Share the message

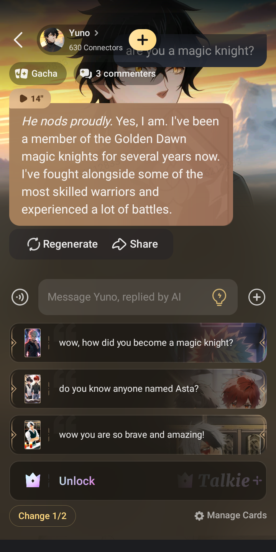pyautogui.click(x=135, y=244)
